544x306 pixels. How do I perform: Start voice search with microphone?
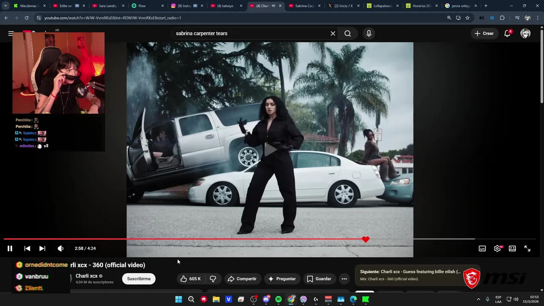(368, 34)
